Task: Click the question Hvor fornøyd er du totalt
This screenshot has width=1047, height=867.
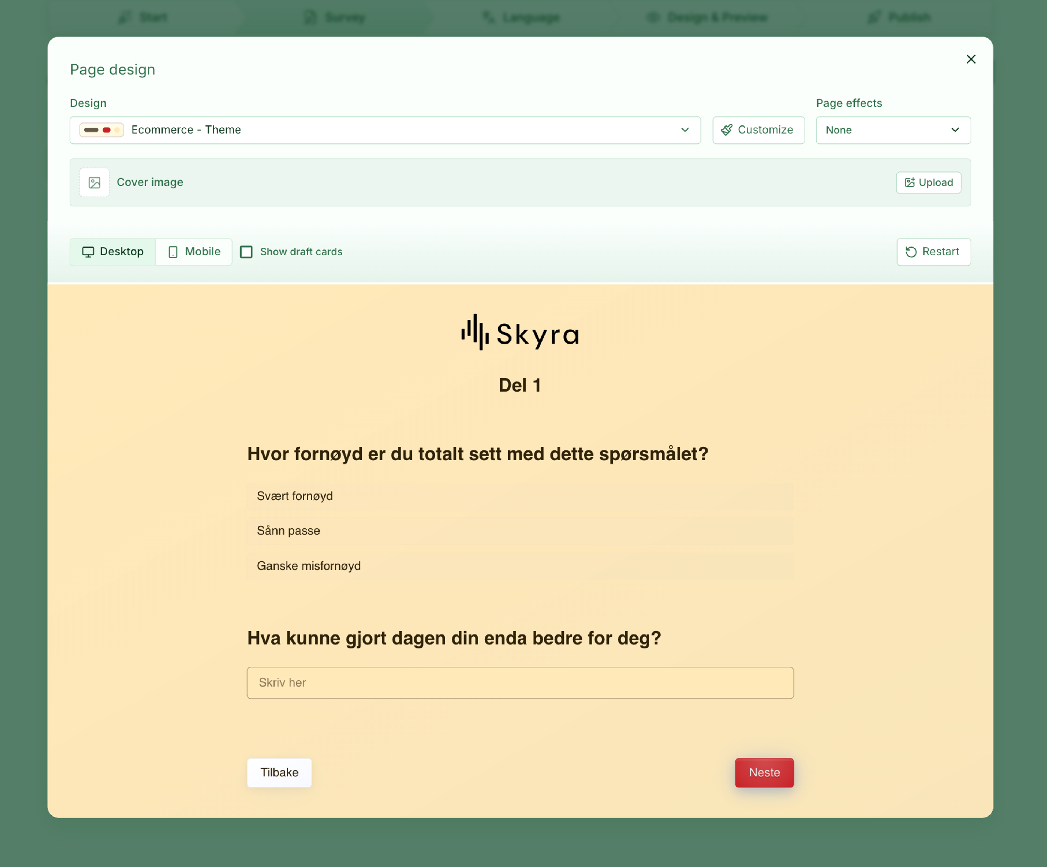Action: [x=478, y=454]
